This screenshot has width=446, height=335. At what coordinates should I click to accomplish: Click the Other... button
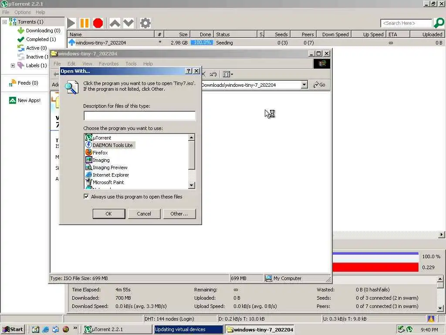(x=179, y=214)
